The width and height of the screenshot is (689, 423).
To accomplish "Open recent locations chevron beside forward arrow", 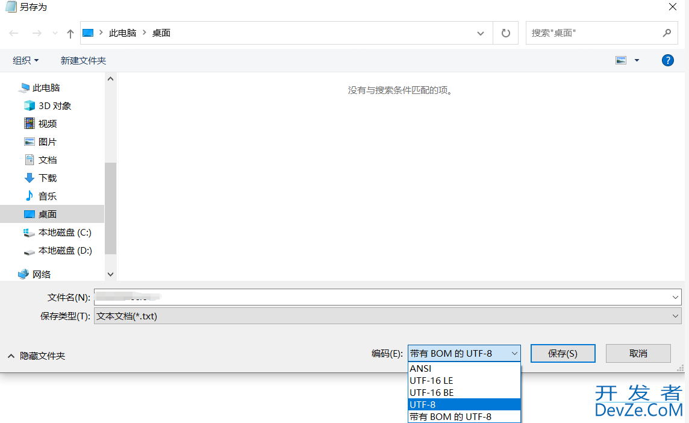I will click(x=55, y=33).
